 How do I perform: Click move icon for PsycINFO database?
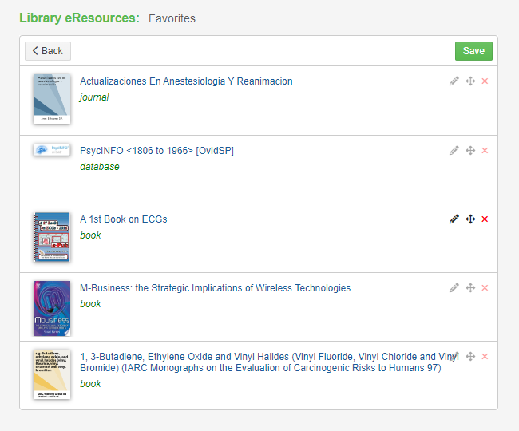[x=470, y=151]
